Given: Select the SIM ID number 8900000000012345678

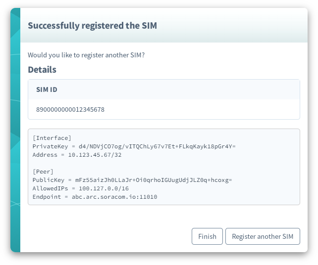Looking at the screenshot, I should pyautogui.click(x=70, y=109).
